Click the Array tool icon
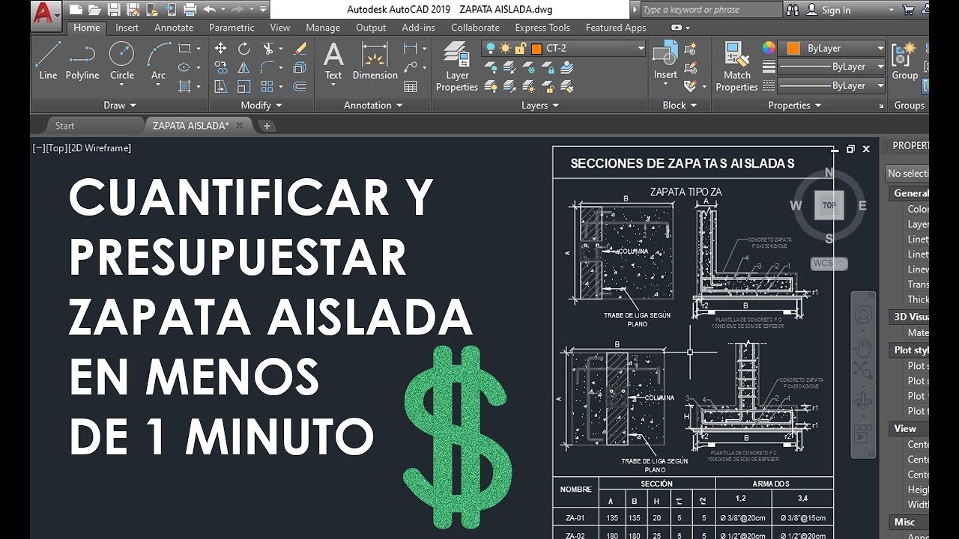 click(267, 86)
